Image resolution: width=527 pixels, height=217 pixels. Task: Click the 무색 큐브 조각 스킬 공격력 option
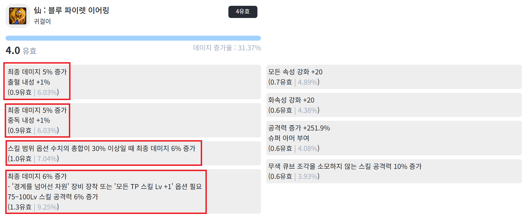(x=394, y=171)
